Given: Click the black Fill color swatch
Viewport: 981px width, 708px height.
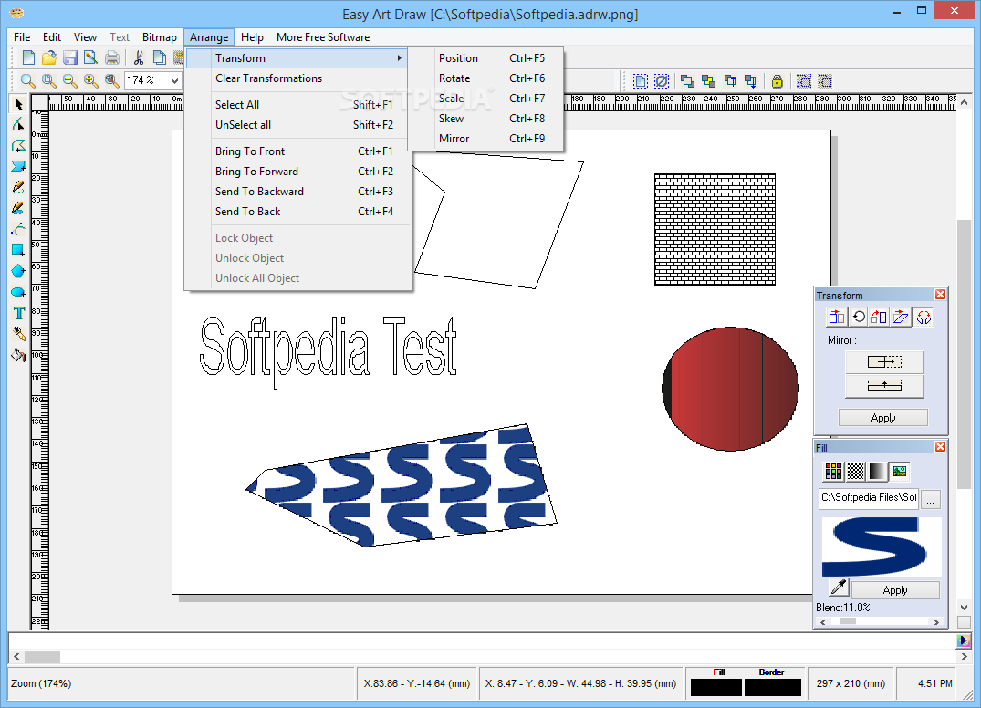Looking at the screenshot, I should [715, 687].
